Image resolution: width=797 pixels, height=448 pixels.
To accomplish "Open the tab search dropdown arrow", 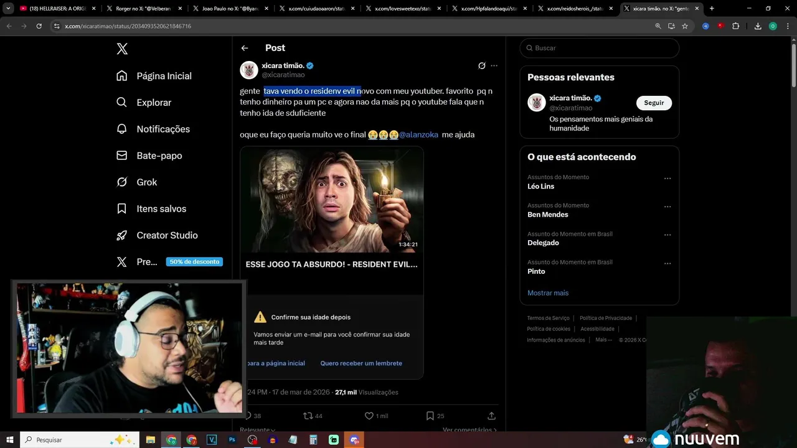I will pyautogui.click(x=8, y=9).
